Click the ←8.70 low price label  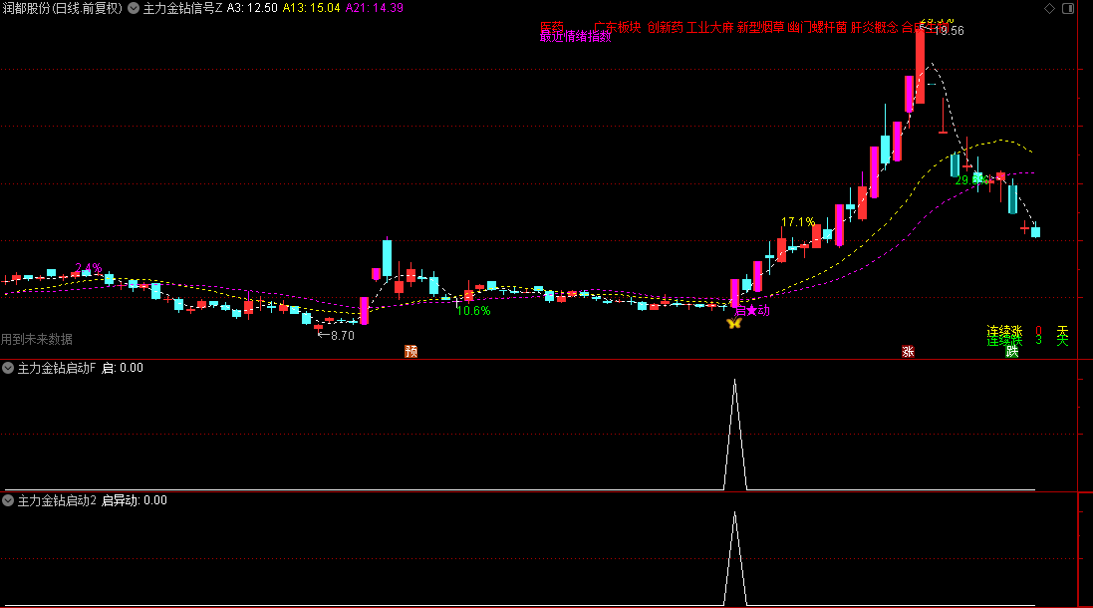[336, 335]
